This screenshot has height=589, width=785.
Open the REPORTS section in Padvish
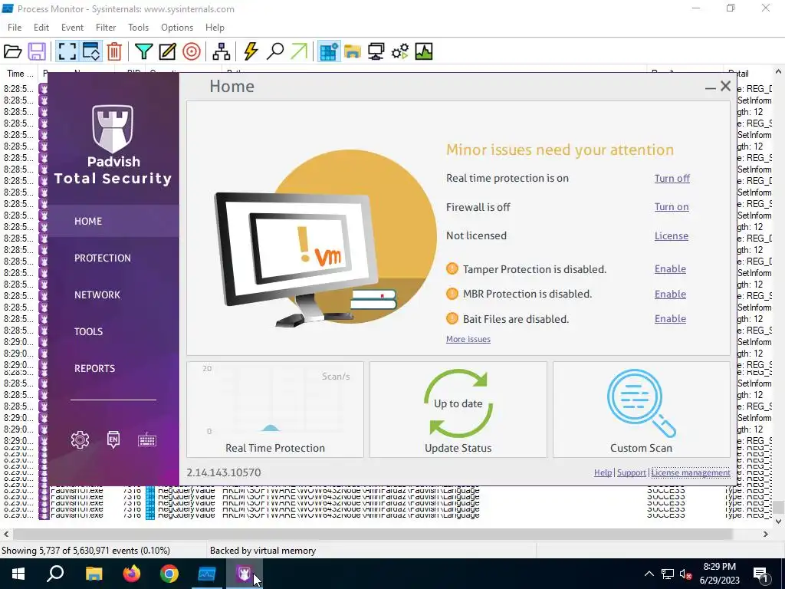pyautogui.click(x=94, y=368)
